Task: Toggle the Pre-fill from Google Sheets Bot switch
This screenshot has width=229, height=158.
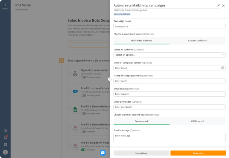Action: pos(84,114)
